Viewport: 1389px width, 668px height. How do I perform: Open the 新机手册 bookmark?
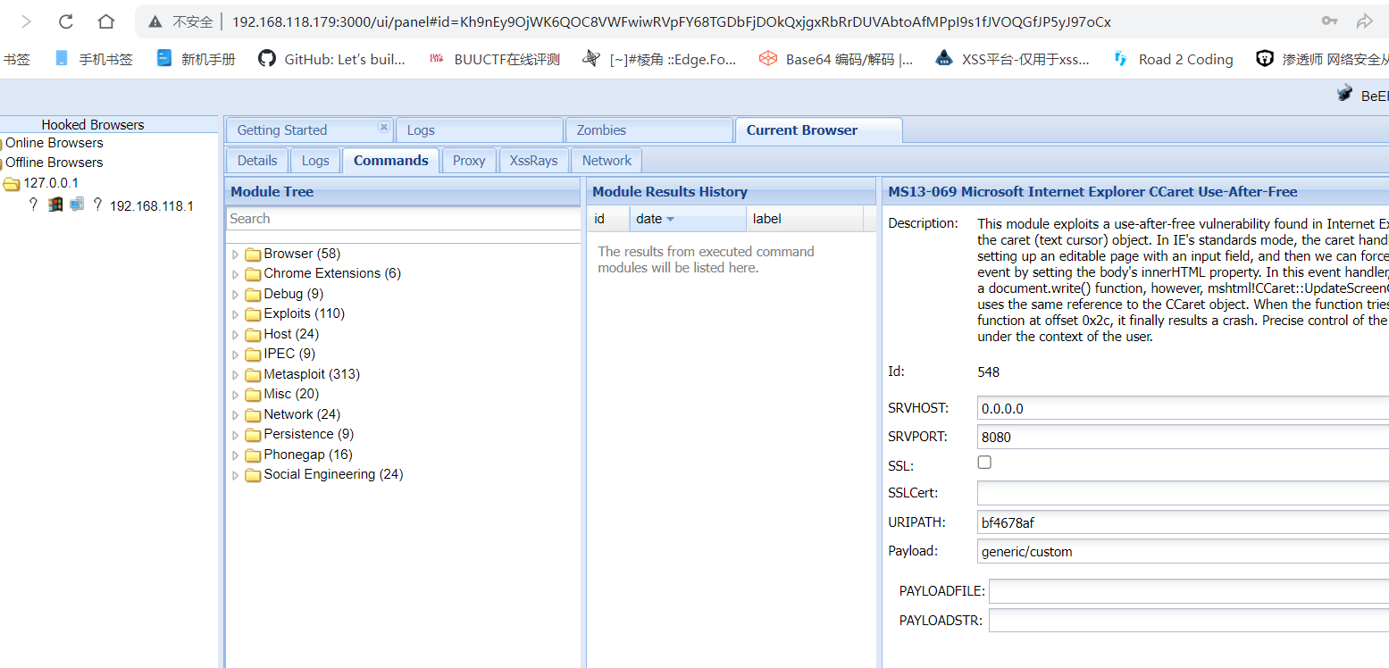196,59
